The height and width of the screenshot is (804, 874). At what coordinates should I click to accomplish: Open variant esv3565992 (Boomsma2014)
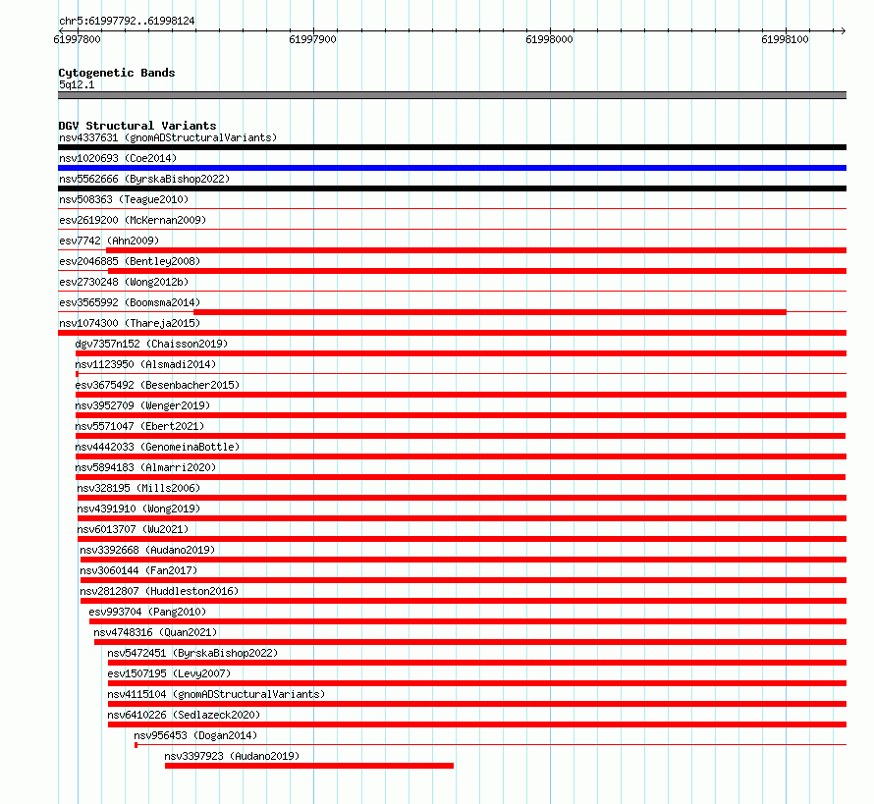(x=130, y=302)
